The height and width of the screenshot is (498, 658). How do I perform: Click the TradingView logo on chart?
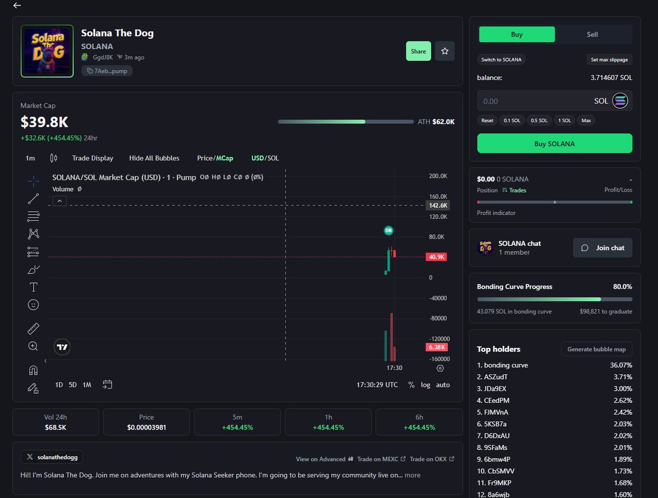click(62, 347)
